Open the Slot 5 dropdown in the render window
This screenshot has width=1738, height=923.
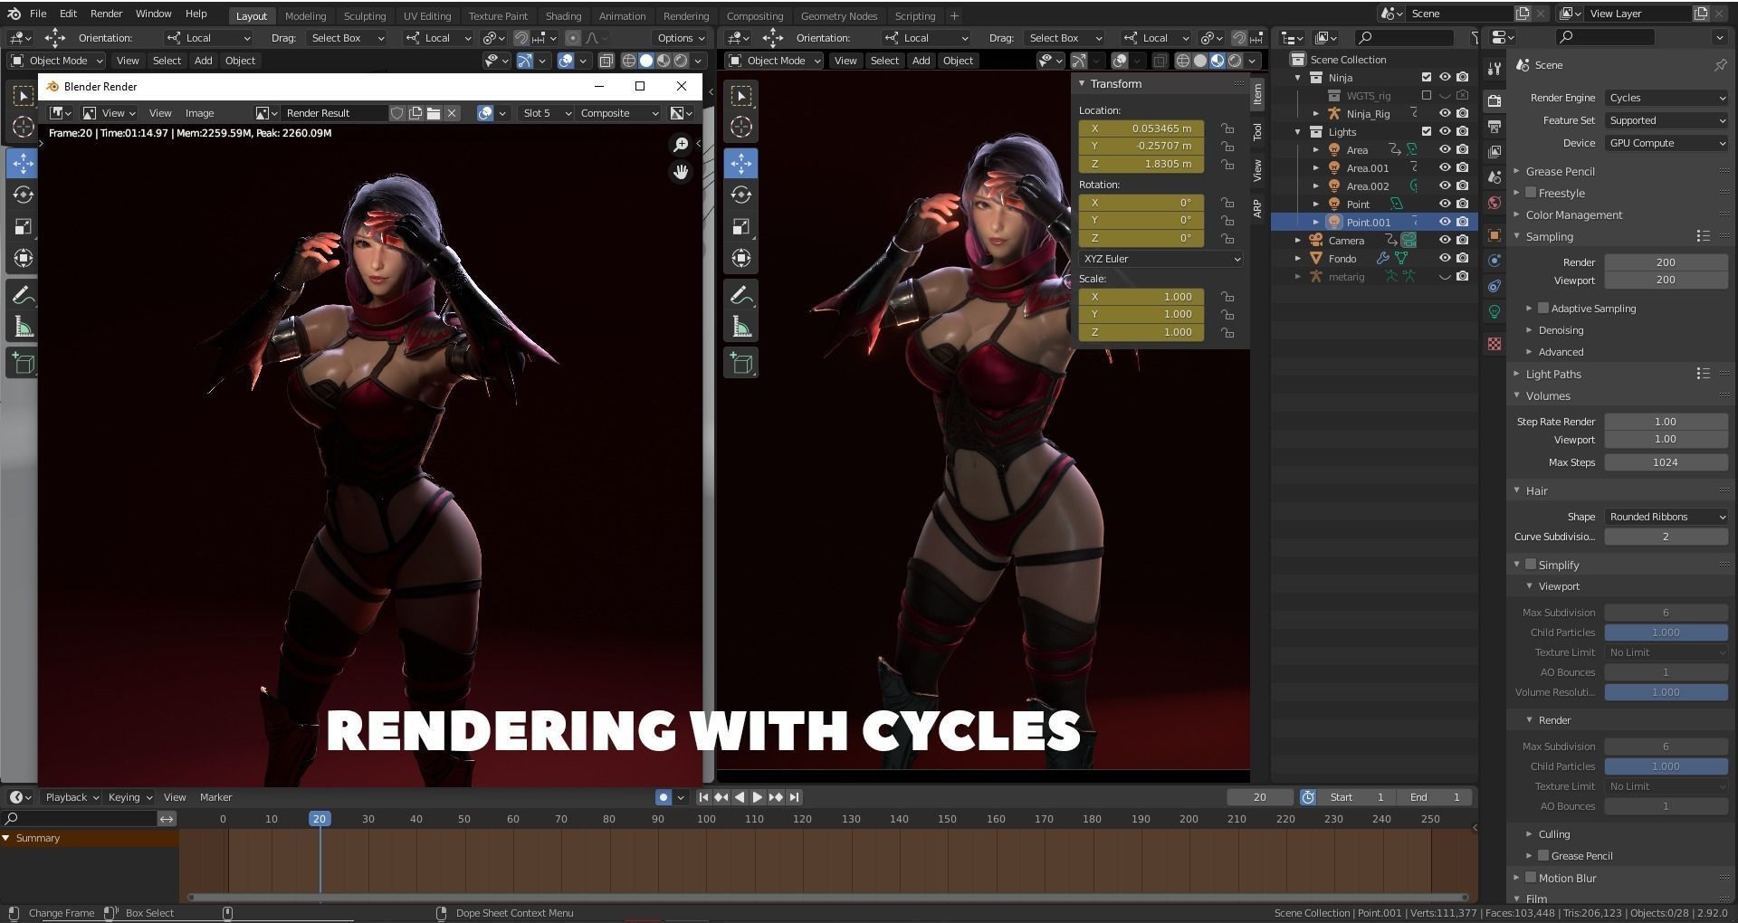pyautogui.click(x=547, y=113)
